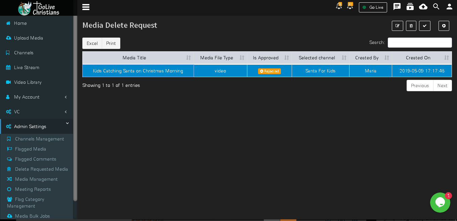The image size is (457, 221).
Task: Click the Home house icon in sidebar
Action: pos(8,23)
